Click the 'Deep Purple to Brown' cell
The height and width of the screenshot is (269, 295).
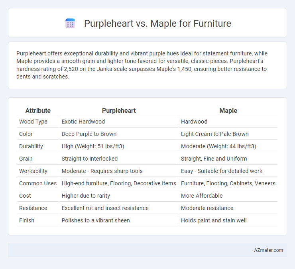(x=89, y=134)
